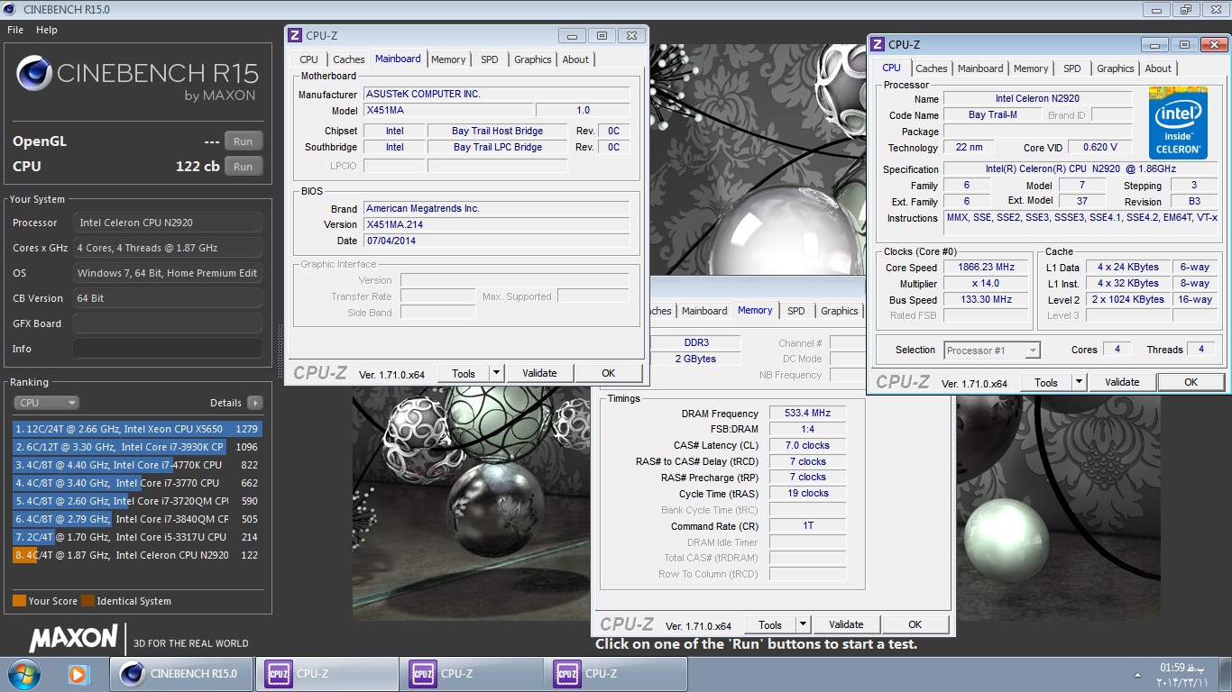Open Tools dropdown arrow in Mainboard window
Viewport: 1232px width, 692px height.
pyautogui.click(x=496, y=373)
